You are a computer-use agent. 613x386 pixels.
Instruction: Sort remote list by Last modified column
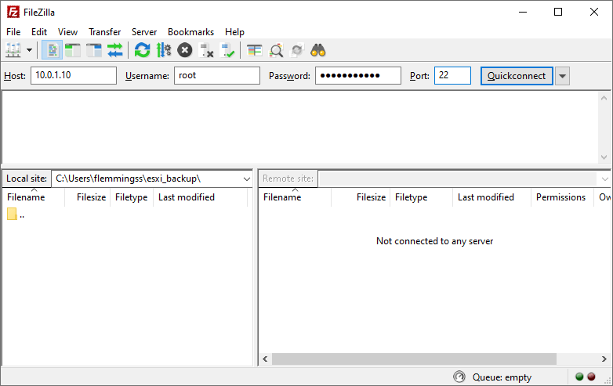pyautogui.click(x=491, y=197)
